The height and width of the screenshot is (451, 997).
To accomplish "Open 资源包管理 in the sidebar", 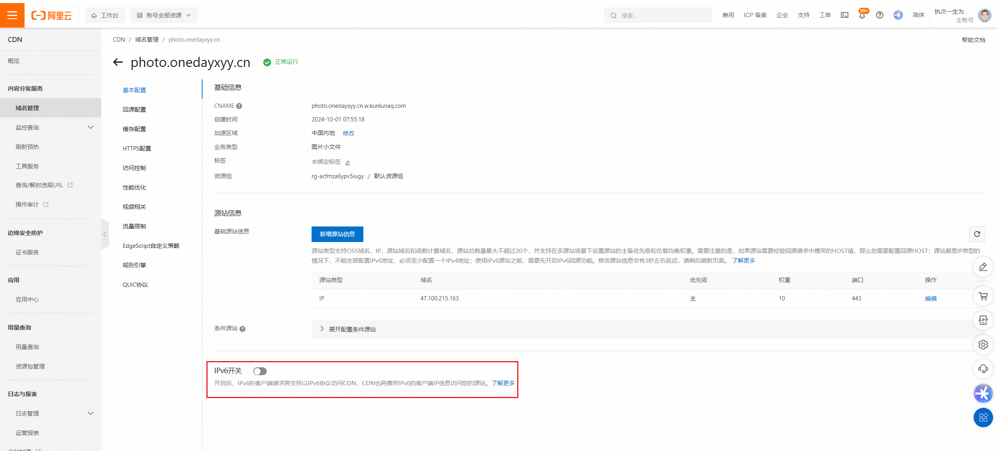I will click(30, 366).
